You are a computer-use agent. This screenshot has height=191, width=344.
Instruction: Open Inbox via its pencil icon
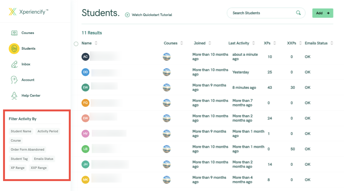point(14,64)
